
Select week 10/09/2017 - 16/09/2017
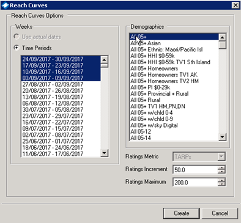click(x=61, y=71)
